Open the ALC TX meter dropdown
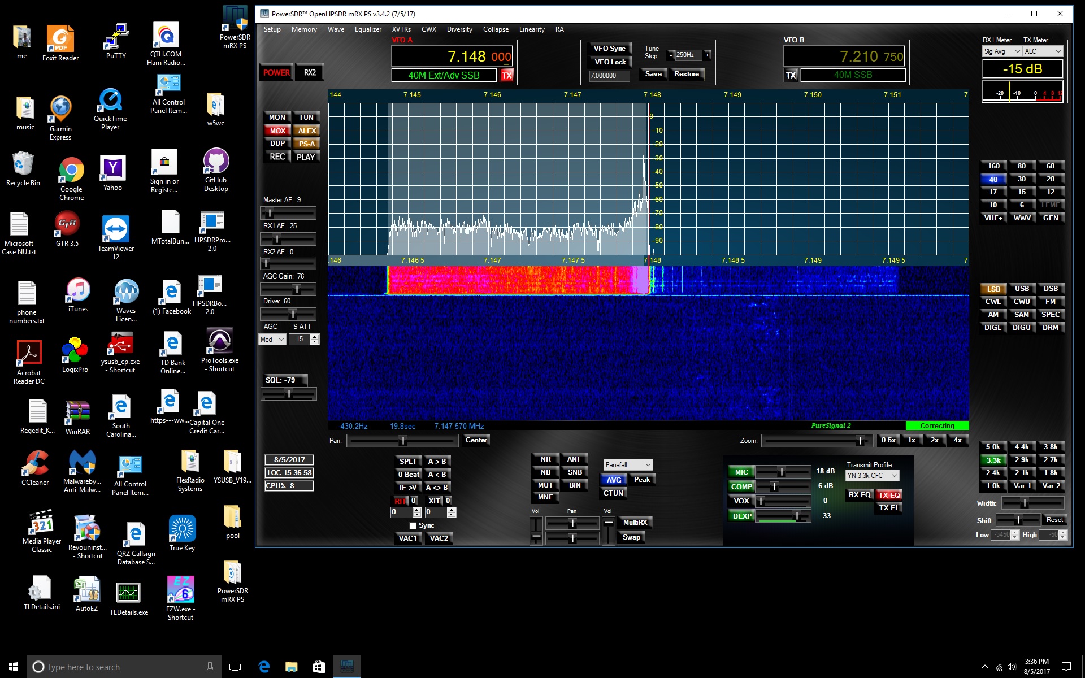Image resolution: width=1085 pixels, height=678 pixels. 1043,51
